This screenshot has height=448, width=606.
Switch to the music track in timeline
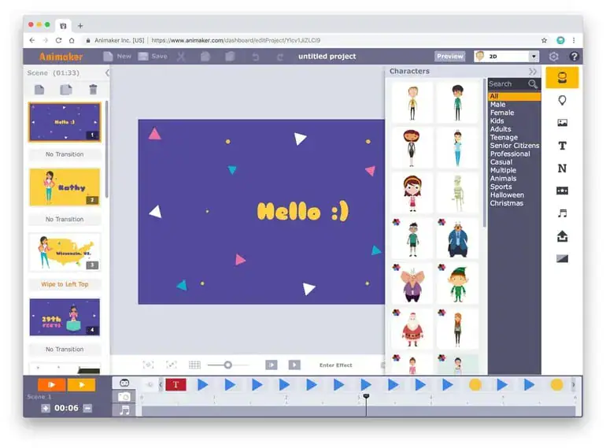(x=124, y=410)
